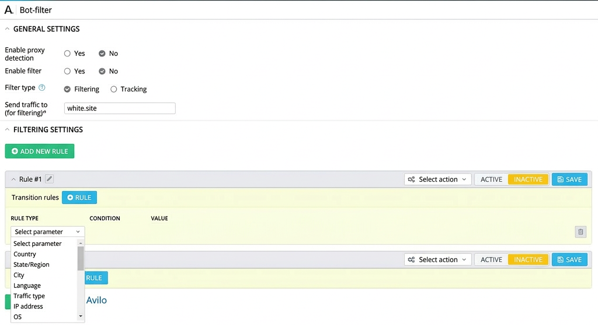Collapse Rule #1 with its chevron
This screenshot has width=598, height=325.
14,179
